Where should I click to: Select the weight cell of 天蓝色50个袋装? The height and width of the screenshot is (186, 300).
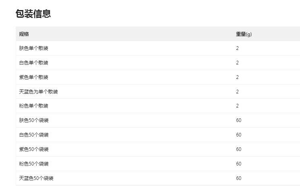tap(239, 178)
